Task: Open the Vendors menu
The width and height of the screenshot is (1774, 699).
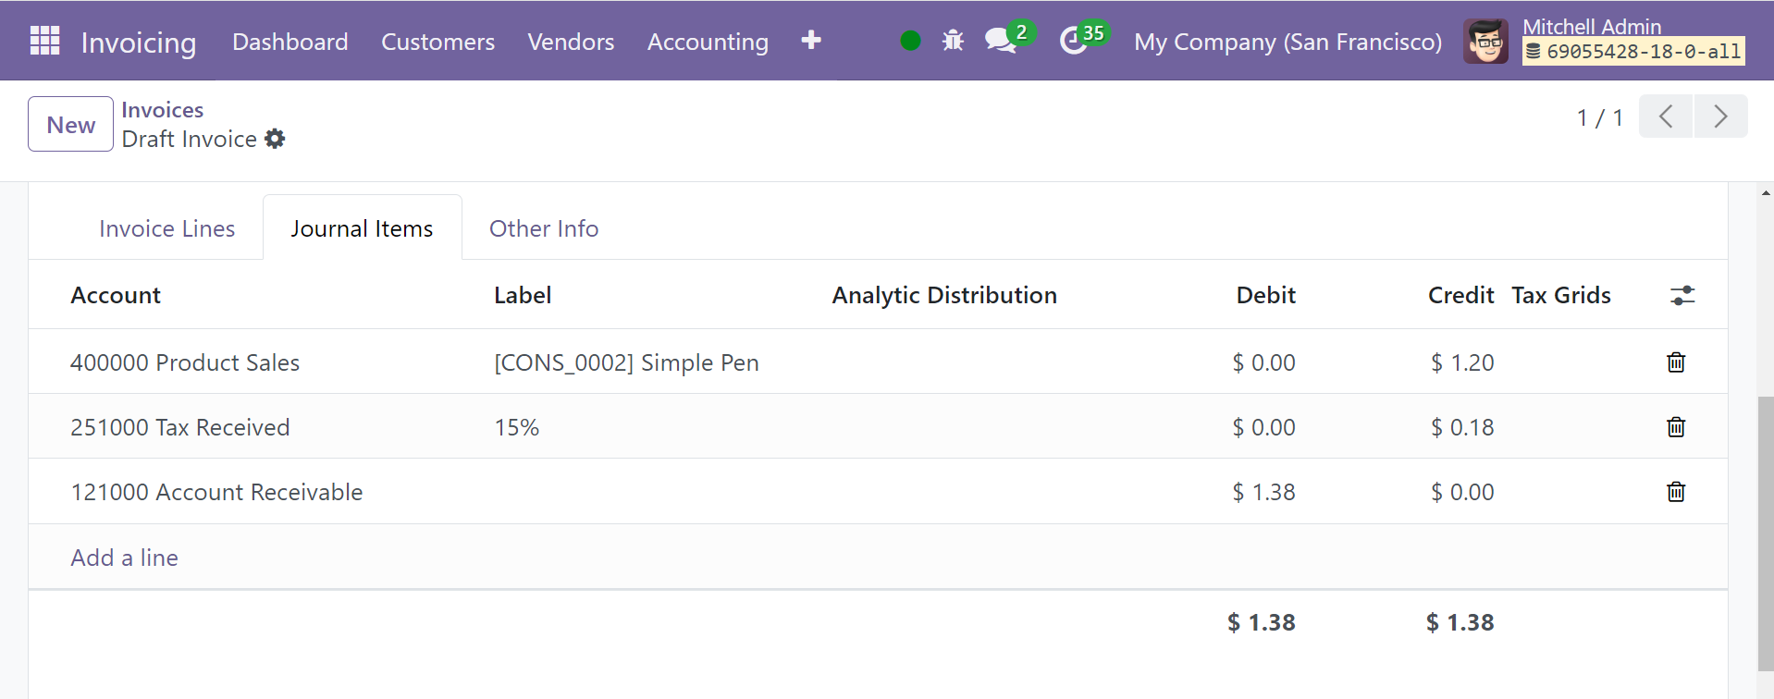Action: (x=571, y=42)
